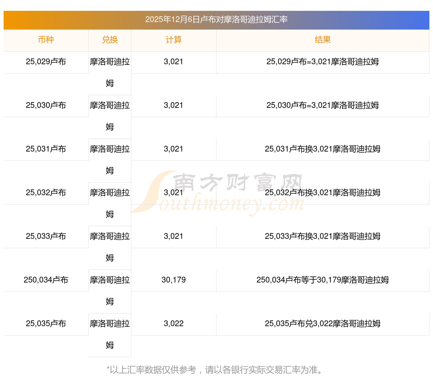This screenshot has height=381, width=433.
Task: Click the 25,035卢布 currency cell
Action: [46, 324]
